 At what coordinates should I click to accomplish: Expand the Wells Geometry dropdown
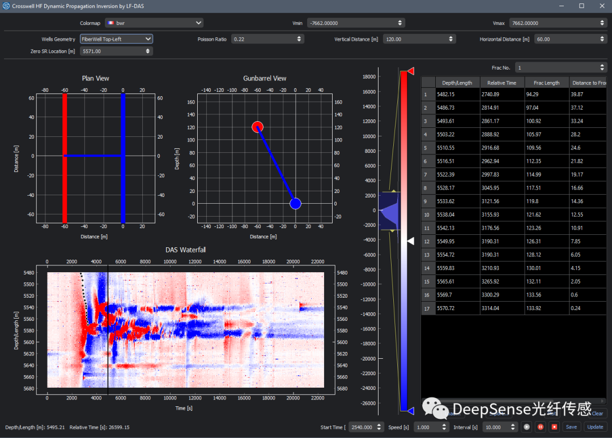pyautogui.click(x=116, y=39)
